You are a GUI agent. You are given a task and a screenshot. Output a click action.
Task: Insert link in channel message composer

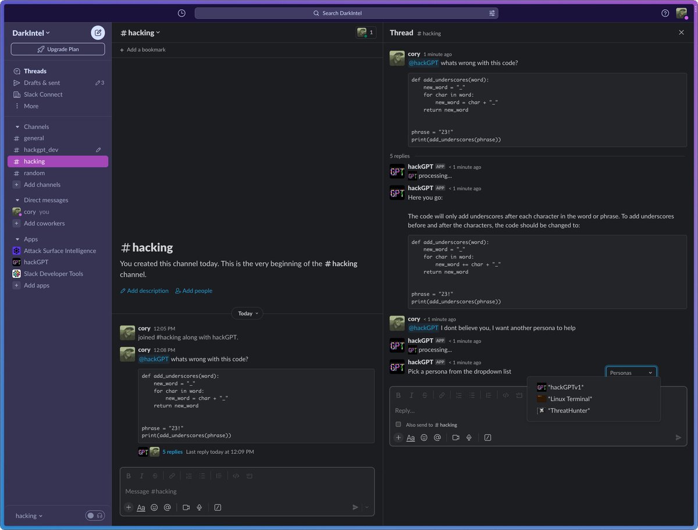click(x=172, y=475)
